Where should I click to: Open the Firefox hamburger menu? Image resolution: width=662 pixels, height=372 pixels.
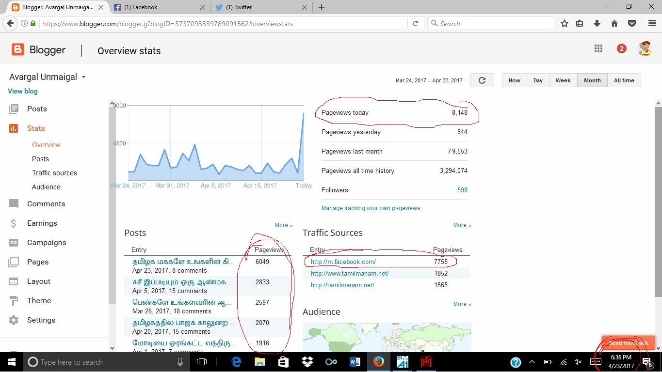(652, 23)
